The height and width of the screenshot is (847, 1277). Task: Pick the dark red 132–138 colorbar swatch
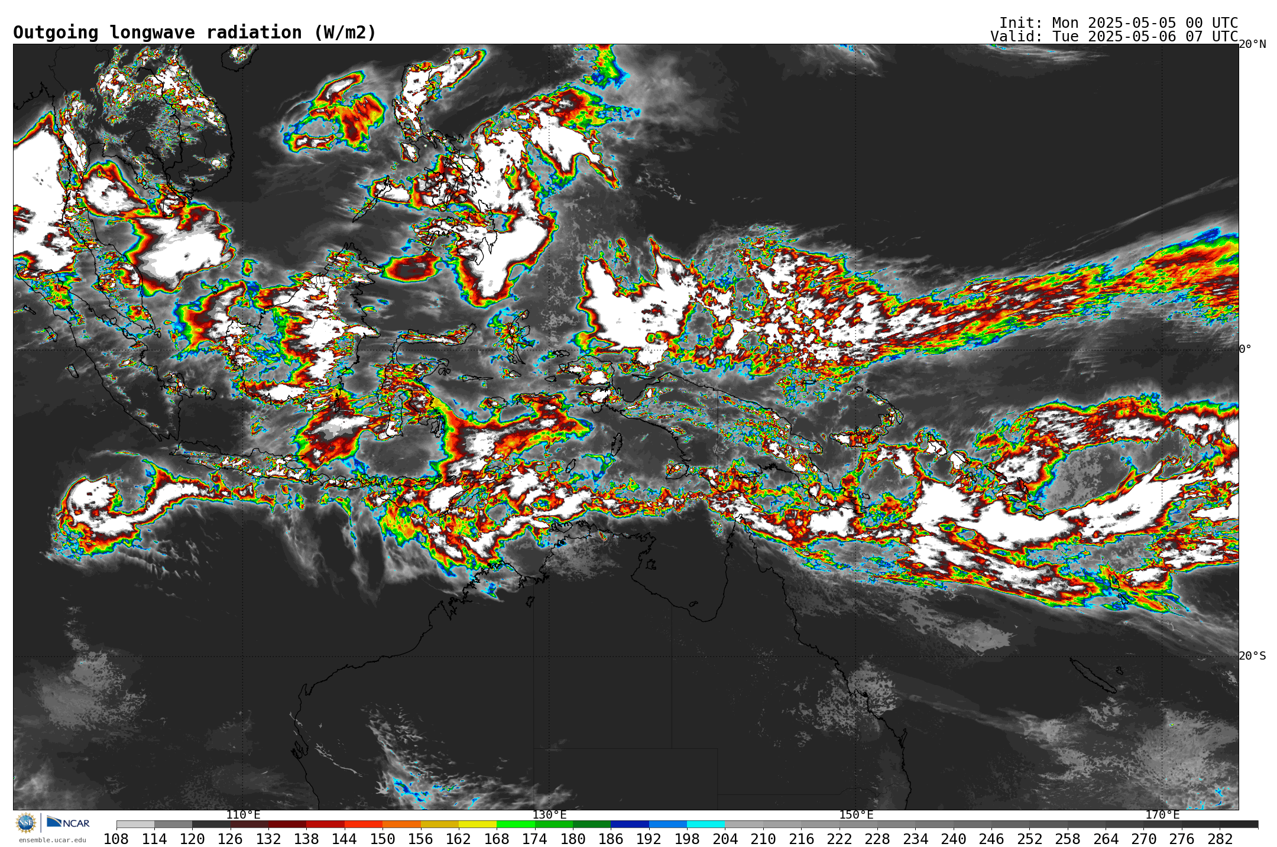click(x=287, y=825)
